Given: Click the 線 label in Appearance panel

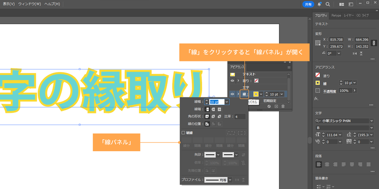Looking at the screenshot, I should click(x=245, y=94).
